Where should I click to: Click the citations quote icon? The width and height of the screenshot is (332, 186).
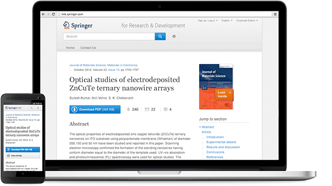pyautogui.click(x=147, y=110)
